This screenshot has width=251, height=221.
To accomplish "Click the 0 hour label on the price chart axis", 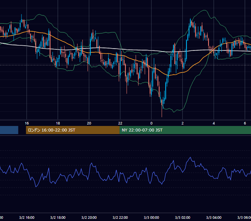I will click(x=151, y=123).
